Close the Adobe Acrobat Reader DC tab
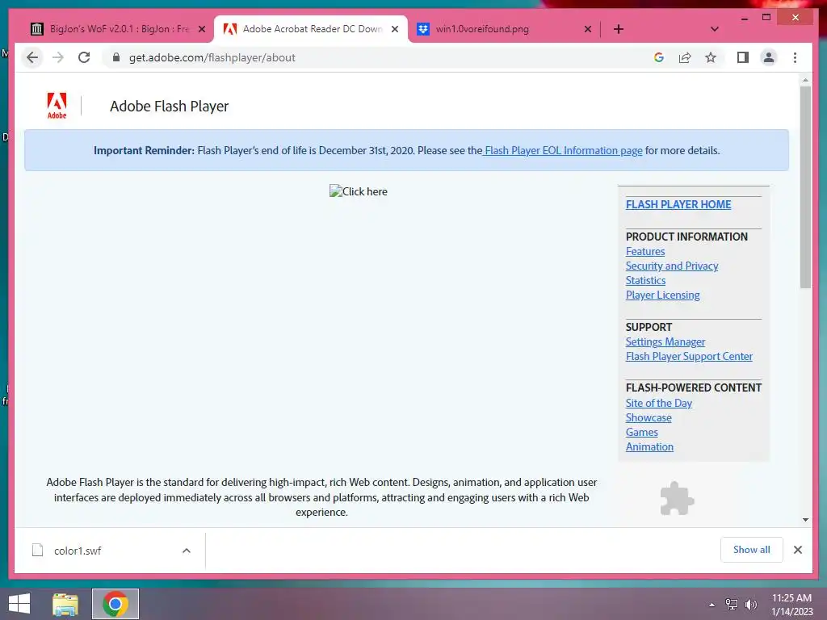827x620 pixels. (x=394, y=29)
